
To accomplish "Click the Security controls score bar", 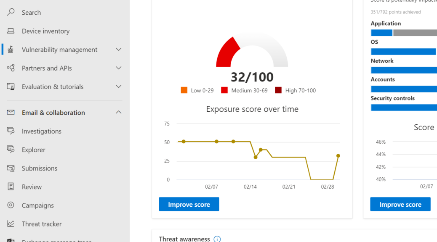I will click(404, 108).
